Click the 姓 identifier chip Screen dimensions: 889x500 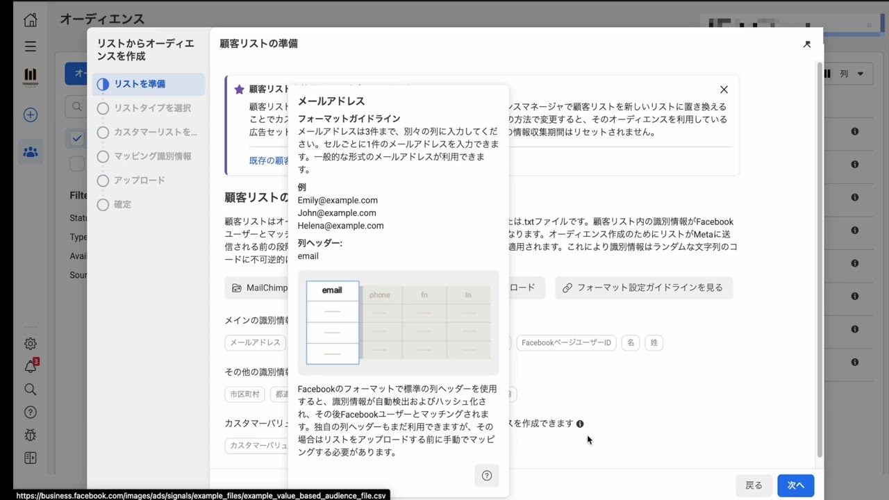[654, 342]
